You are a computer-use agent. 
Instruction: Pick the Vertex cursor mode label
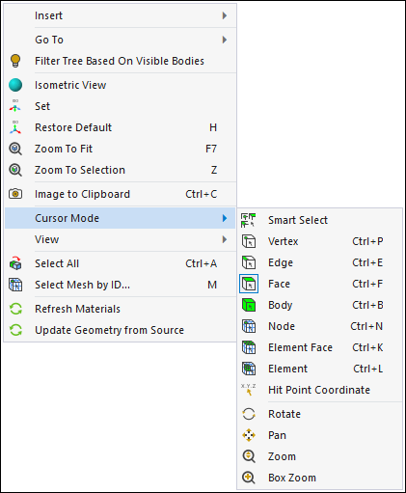click(284, 241)
